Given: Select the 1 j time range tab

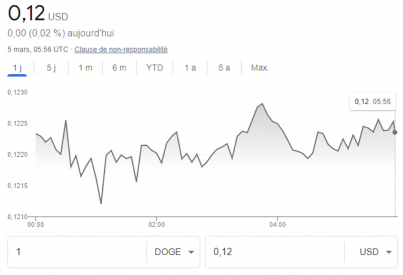Looking at the screenshot, I should pos(17,67).
